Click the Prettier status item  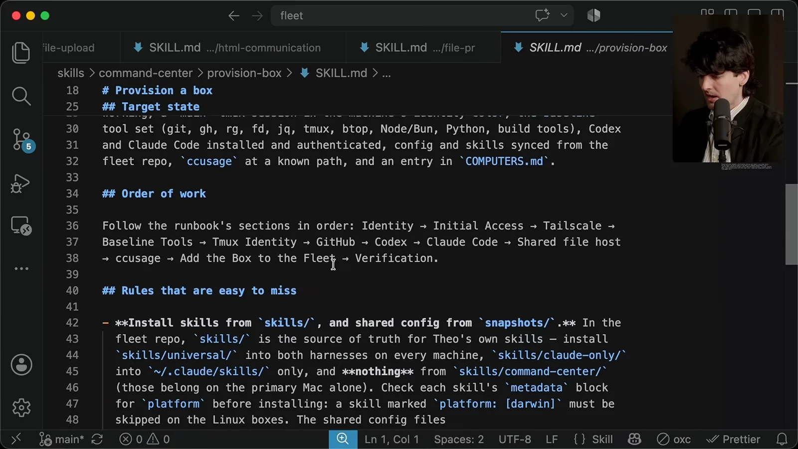(x=733, y=439)
